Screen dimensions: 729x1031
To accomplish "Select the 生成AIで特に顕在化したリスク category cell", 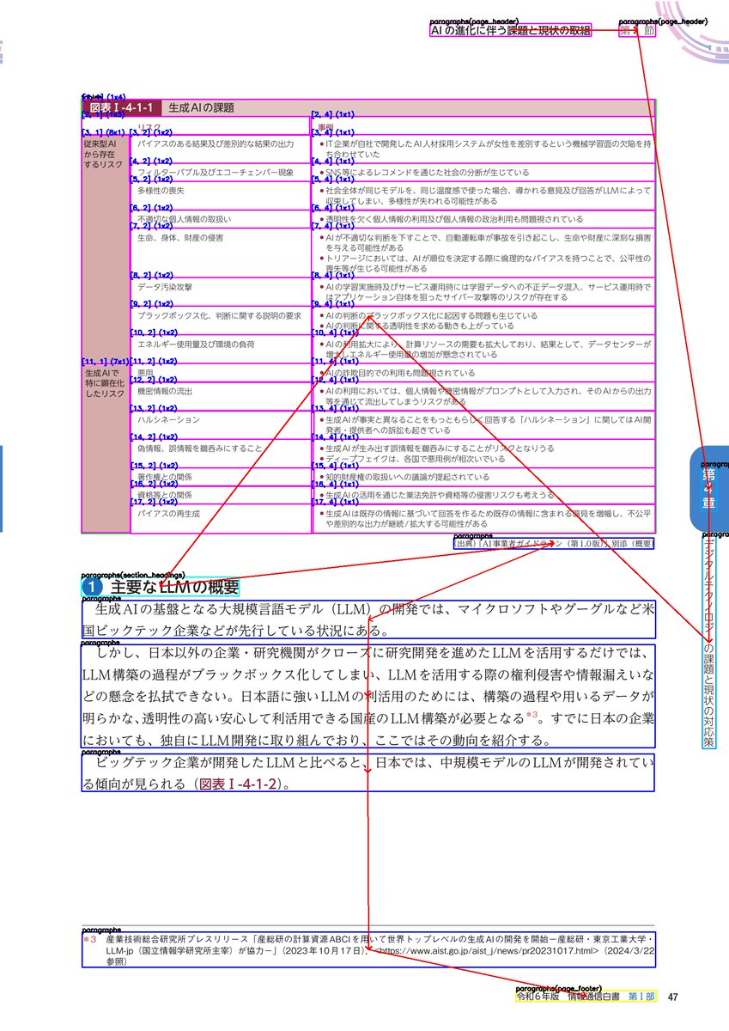I will (x=105, y=447).
